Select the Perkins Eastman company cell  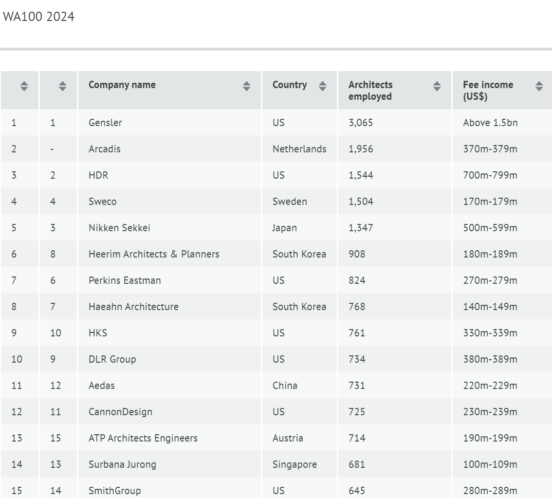pos(170,280)
